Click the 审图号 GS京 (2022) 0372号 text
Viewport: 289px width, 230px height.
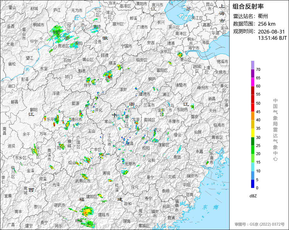(260, 224)
